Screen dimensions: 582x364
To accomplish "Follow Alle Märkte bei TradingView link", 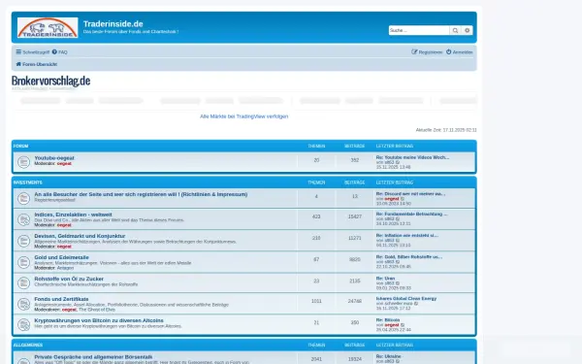I will [x=243, y=116].
